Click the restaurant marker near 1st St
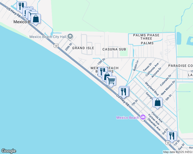Image resolution: width=193 pixels, height=154 pixels. coord(172,136)
